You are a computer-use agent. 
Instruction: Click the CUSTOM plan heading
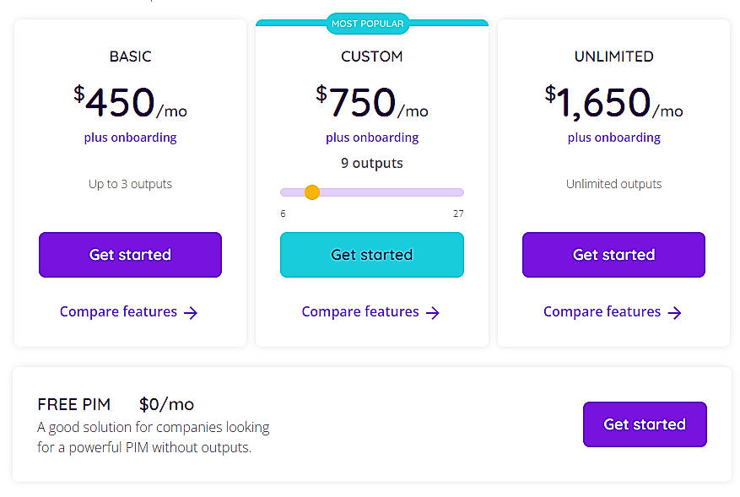pyautogui.click(x=372, y=57)
